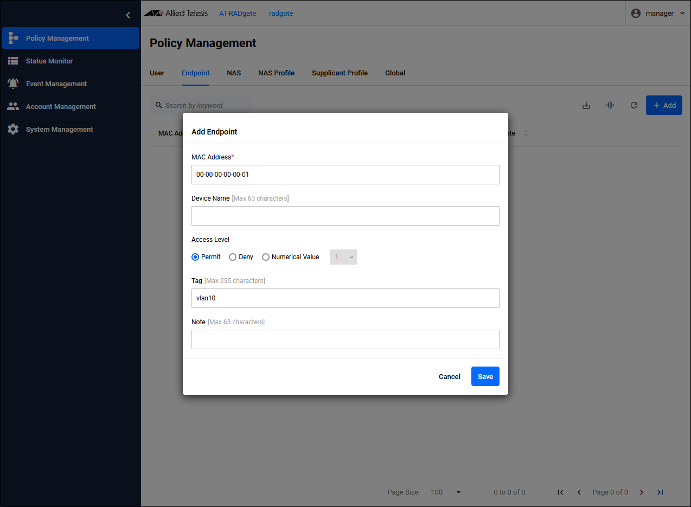Screen dimensions: 691x507
Task: Choose the Numerical Value radio option
Action: (266, 257)
